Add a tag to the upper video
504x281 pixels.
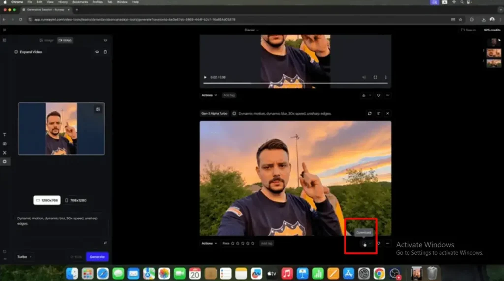coord(229,95)
